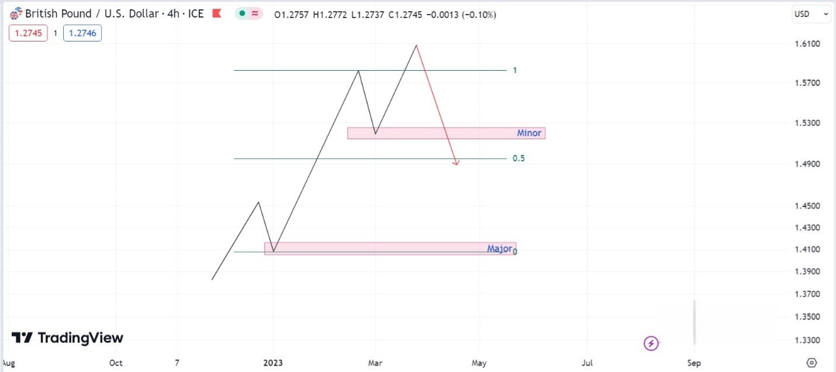Open chart settings hexagon gear icon
This screenshot has width=836, height=372.
tap(811, 363)
